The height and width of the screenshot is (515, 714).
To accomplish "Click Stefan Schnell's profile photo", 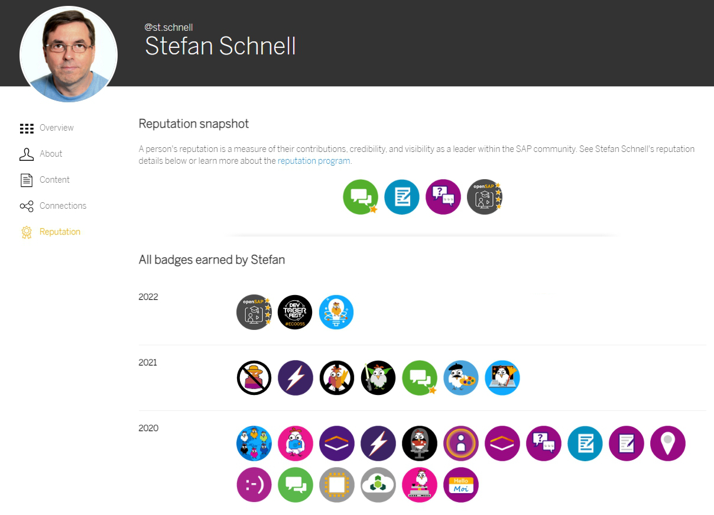I will (x=69, y=54).
